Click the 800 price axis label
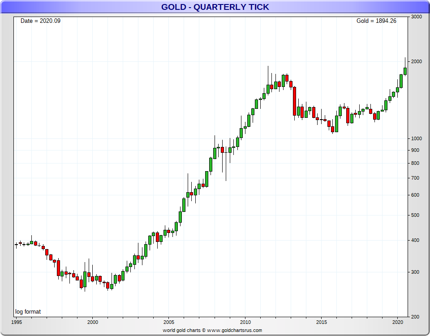This screenshot has width=430, height=336. (415, 163)
